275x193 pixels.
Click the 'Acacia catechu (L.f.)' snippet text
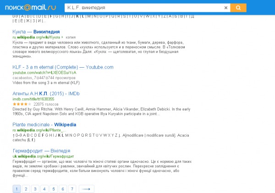tap(101, 138)
